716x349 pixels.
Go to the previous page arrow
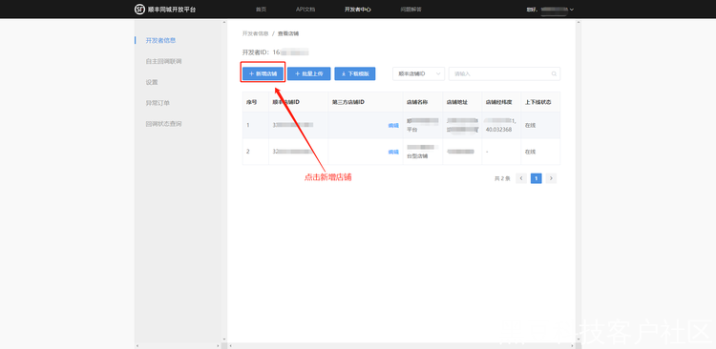tap(521, 178)
